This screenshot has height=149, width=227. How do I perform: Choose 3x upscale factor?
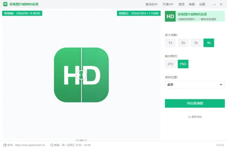(x=196, y=43)
